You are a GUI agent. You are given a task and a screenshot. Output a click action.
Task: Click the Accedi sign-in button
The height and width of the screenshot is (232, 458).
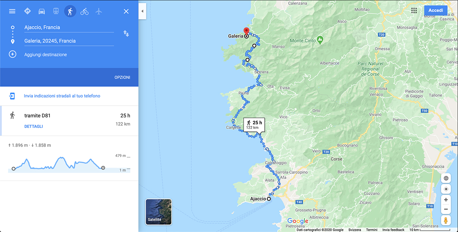(x=435, y=10)
